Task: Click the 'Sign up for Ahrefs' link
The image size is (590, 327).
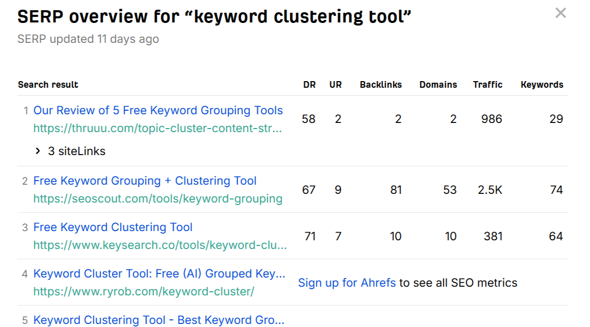Action: [x=347, y=283]
